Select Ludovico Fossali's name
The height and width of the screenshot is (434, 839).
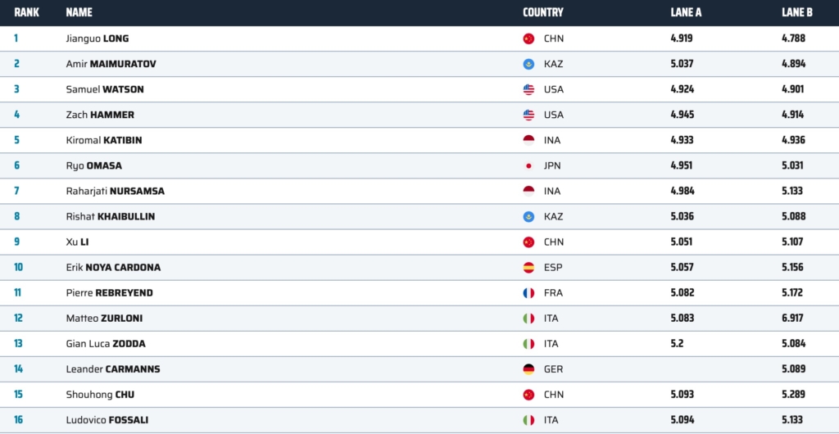pyautogui.click(x=107, y=420)
